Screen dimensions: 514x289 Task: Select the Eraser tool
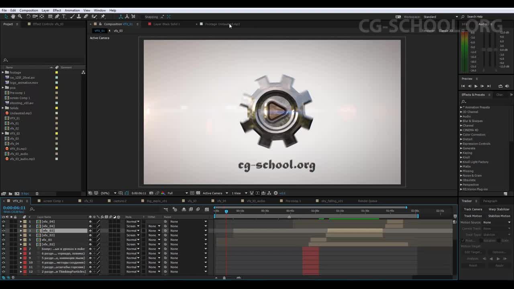point(86,16)
